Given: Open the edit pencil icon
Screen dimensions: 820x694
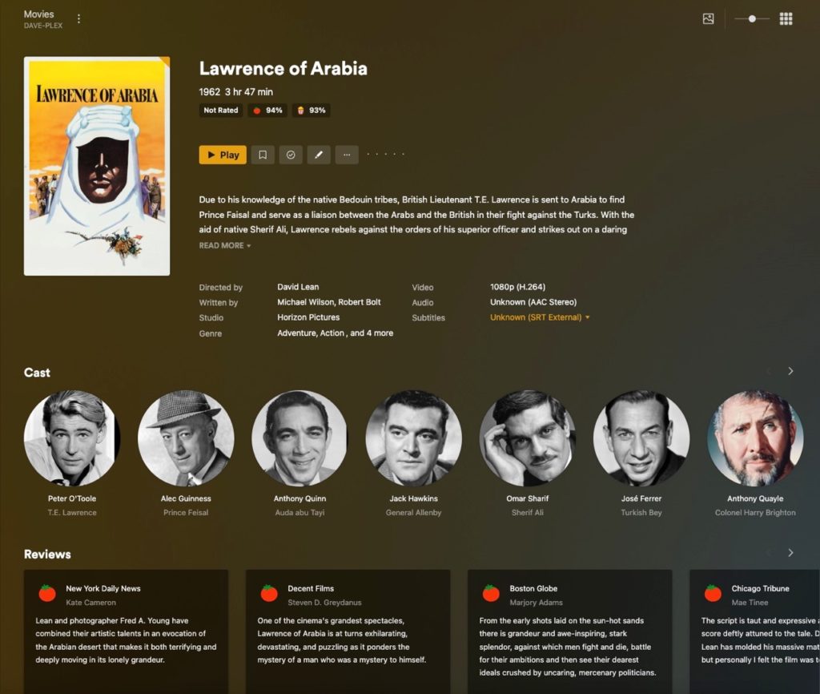Looking at the screenshot, I should click(x=319, y=155).
